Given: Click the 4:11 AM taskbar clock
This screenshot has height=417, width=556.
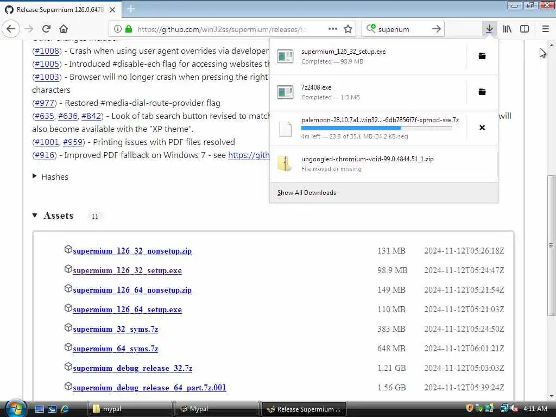Looking at the screenshot, I should pos(535,408).
